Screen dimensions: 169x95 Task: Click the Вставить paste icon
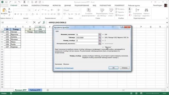(x=4, y=10)
